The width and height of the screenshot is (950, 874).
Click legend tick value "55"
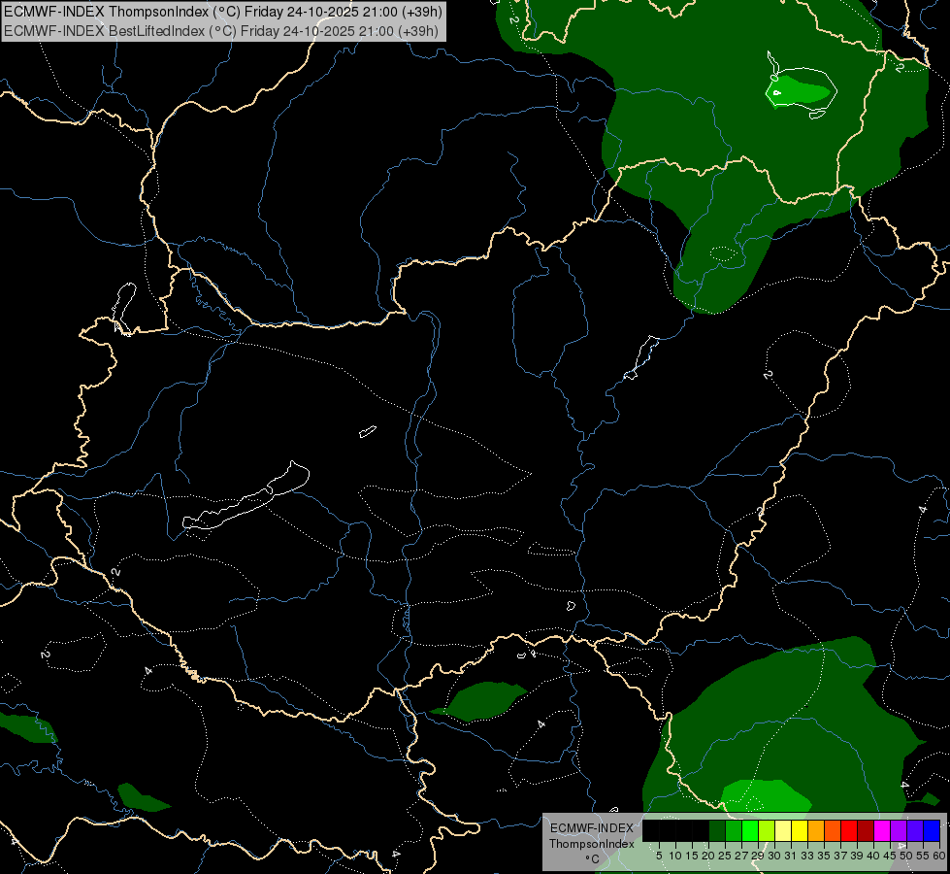923,856
